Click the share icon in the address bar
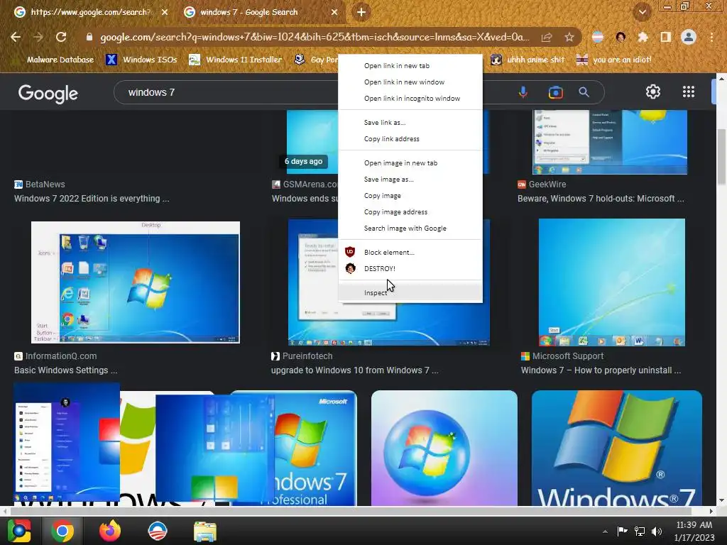The image size is (727, 545). tap(547, 37)
